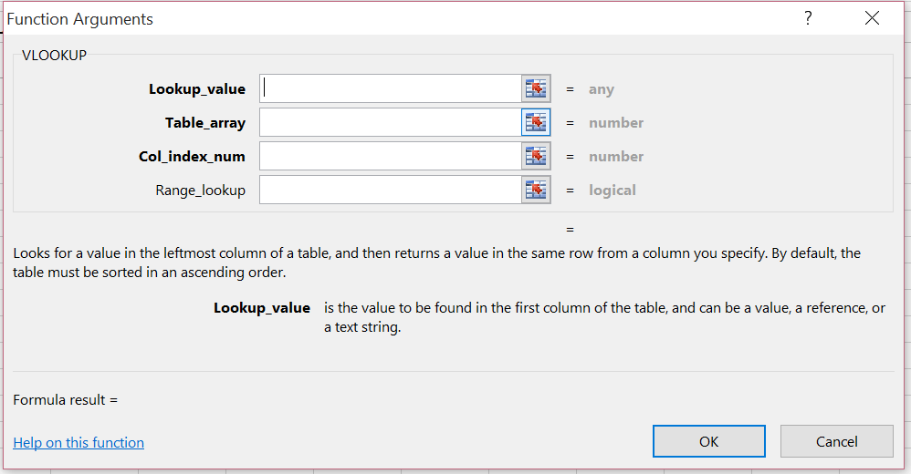
Task: Click the VLOOKUP group heading
Action: click(x=54, y=56)
